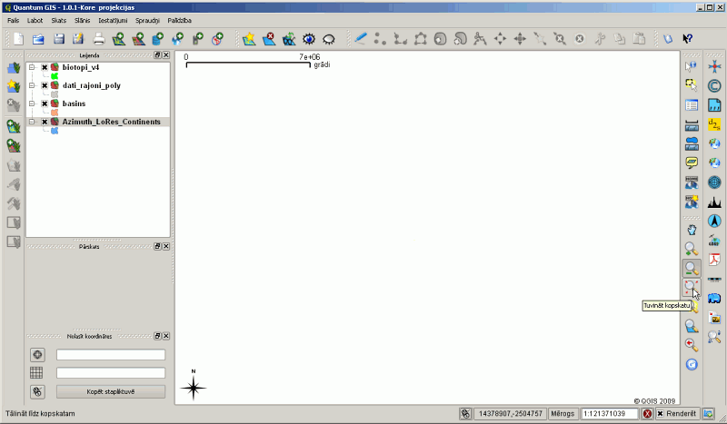Add a raster layer from the toolbar
The width and height of the screenshot is (727, 424).
[x=138, y=39]
